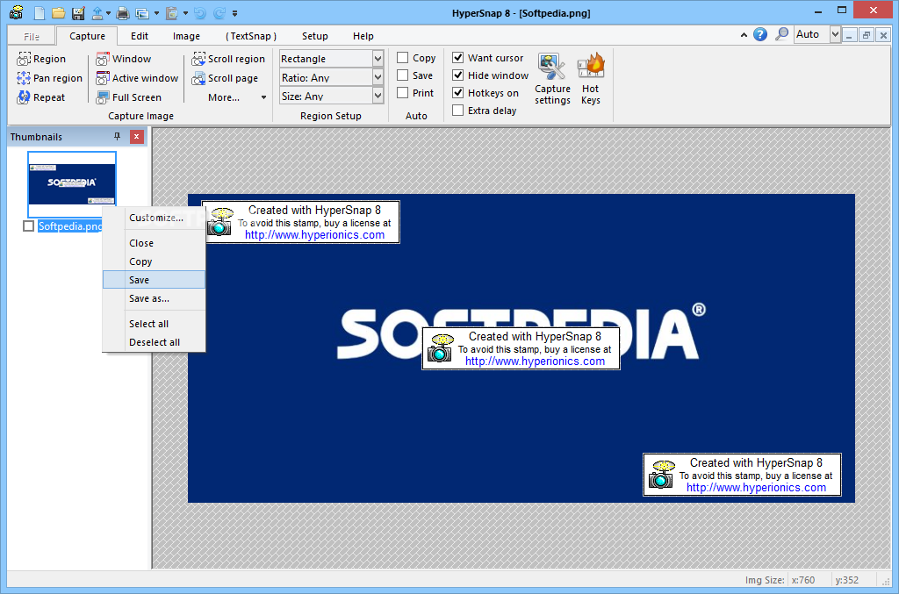Capture a Window
Image resolution: width=899 pixels, height=594 pixels.
pos(123,59)
